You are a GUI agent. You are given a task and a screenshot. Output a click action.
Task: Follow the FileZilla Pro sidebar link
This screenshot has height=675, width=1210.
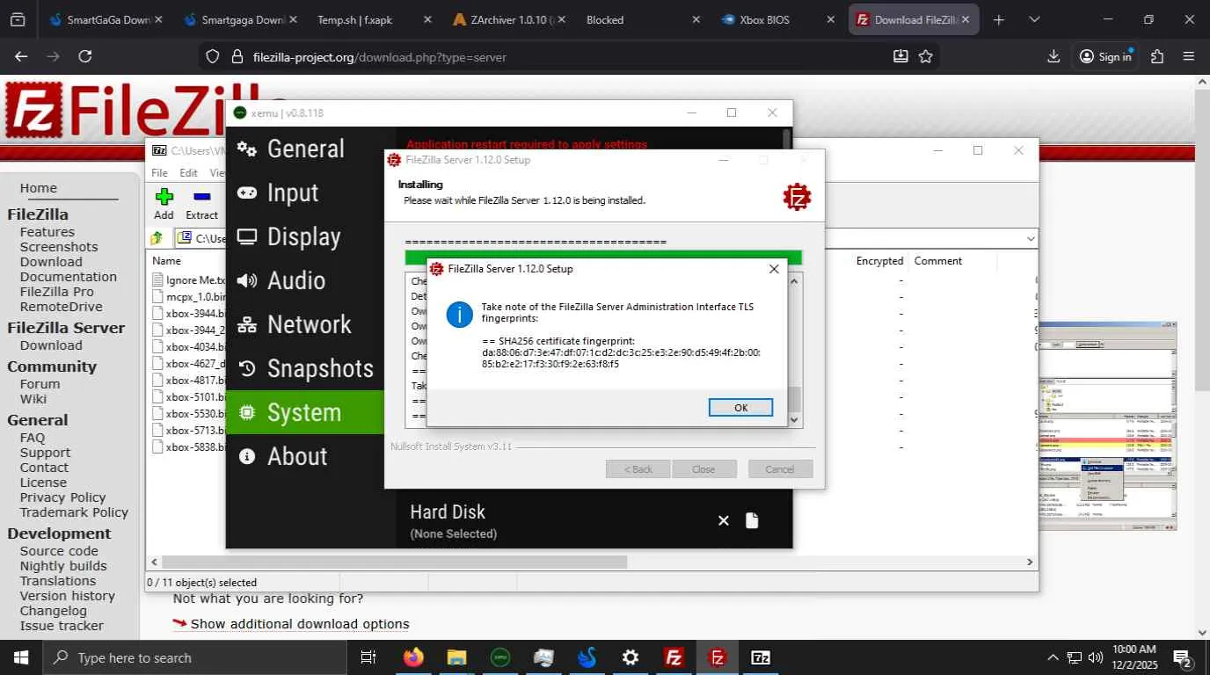pos(57,292)
